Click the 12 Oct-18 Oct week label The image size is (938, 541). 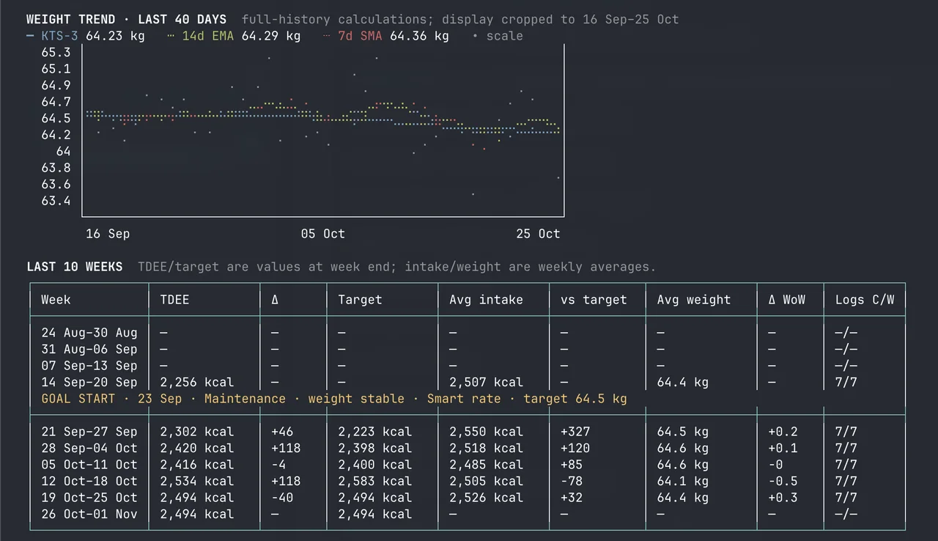[89, 481]
